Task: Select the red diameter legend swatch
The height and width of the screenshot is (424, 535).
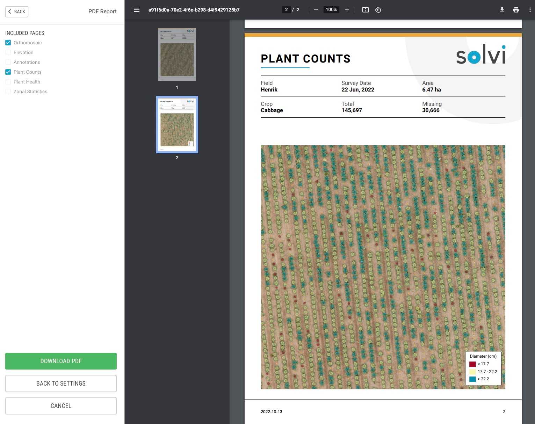Action: 472,364
